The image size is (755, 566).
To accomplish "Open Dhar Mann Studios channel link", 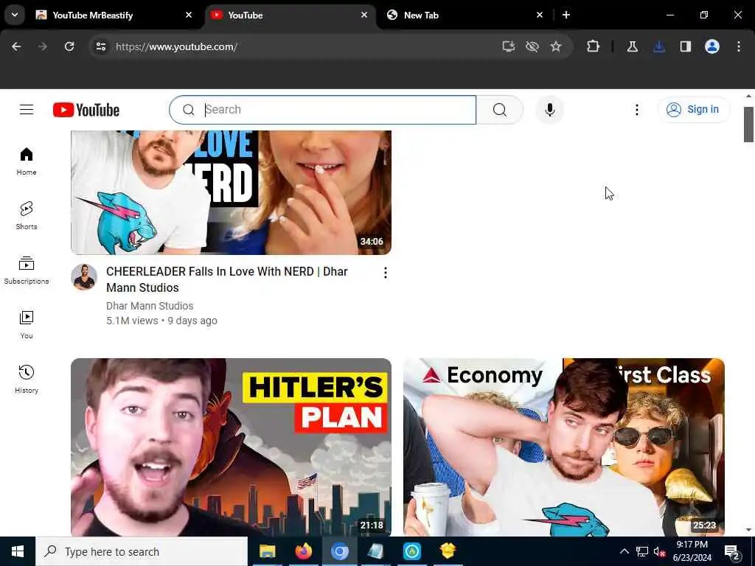I will click(150, 306).
